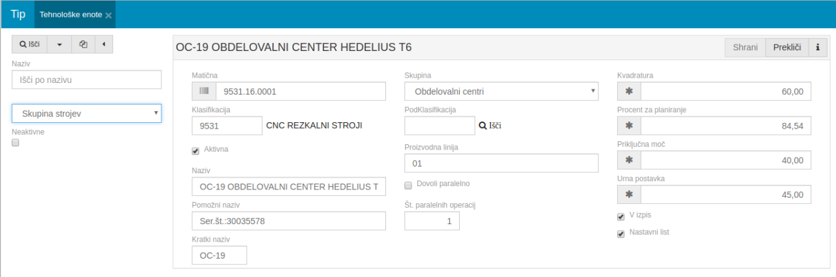Collapse the search panel with left arrow
The image size is (836, 277).
tap(104, 44)
